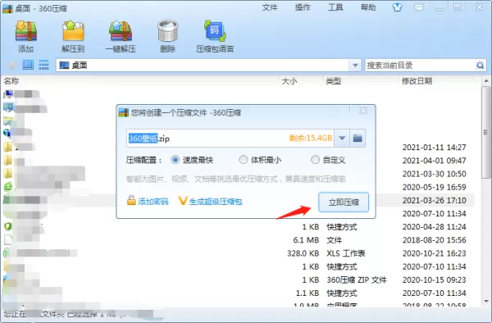The image size is (492, 323).
Task: Open the 操作 menu
Action: (303, 7)
